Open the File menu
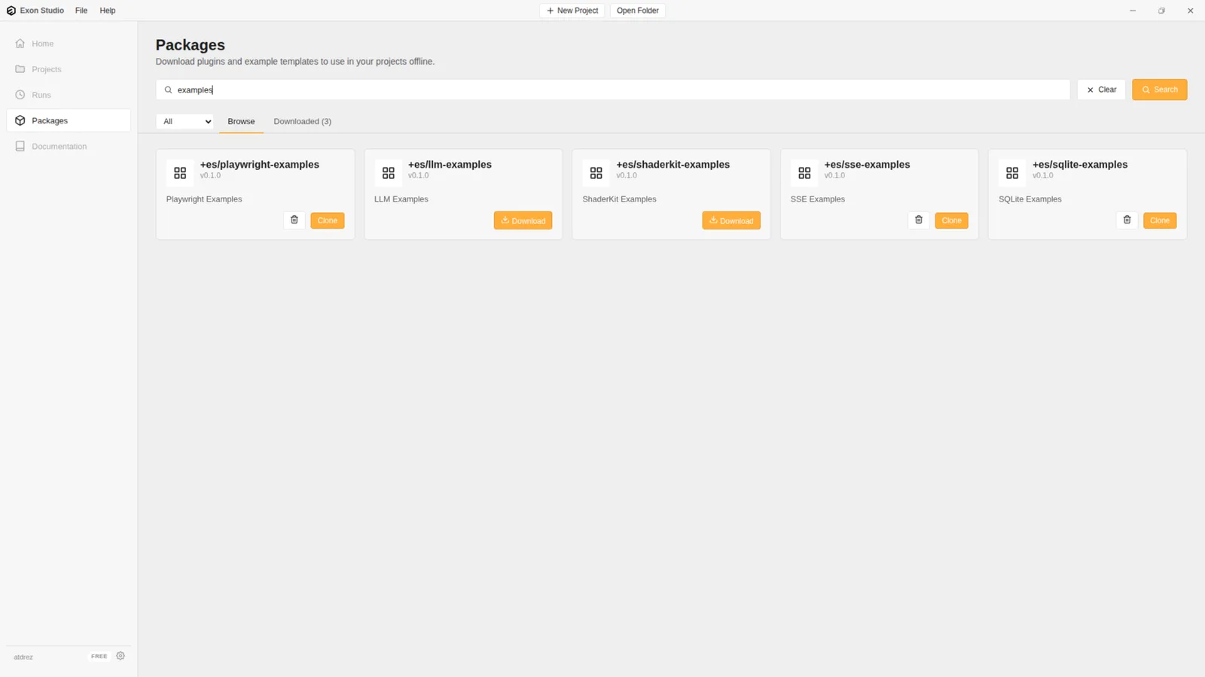The height and width of the screenshot is (677, 1205). click(x=81, y=11)
